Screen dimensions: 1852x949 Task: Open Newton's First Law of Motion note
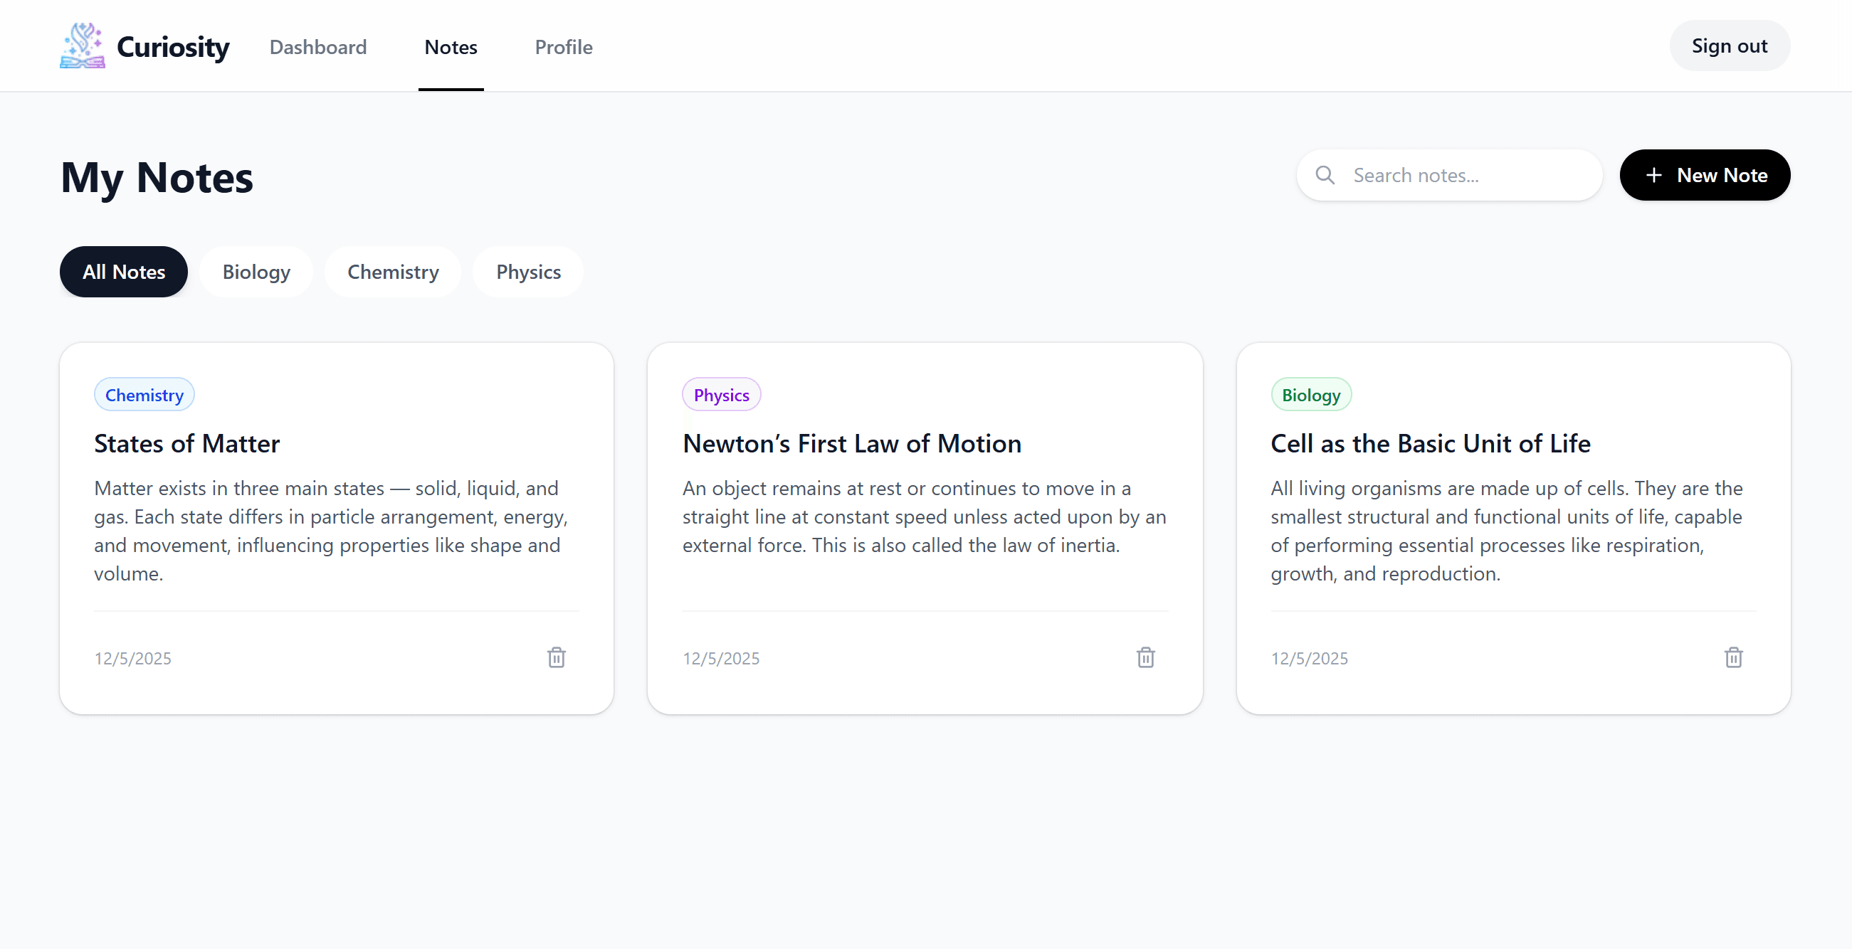click(851, 443)
